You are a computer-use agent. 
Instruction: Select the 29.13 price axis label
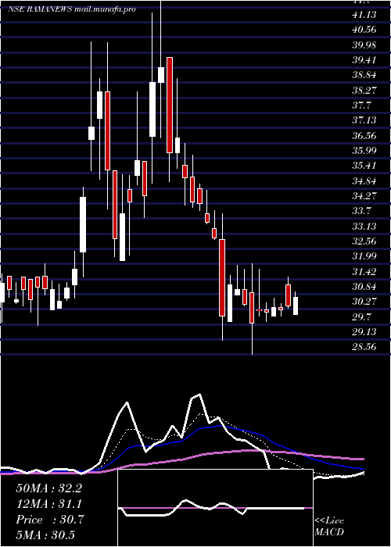(364, 332)
